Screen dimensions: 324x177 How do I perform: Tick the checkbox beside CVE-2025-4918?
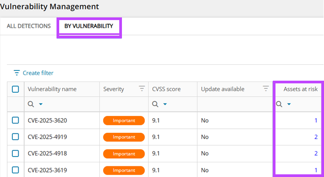pos(15,153)
